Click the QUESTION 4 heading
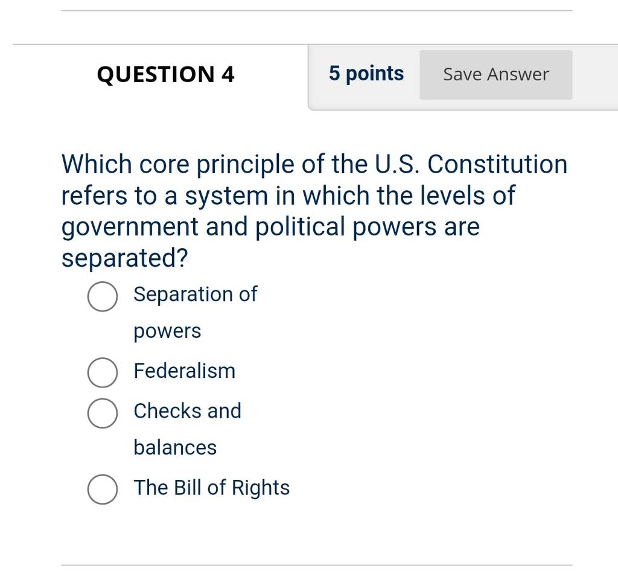 tap(165, 74)
